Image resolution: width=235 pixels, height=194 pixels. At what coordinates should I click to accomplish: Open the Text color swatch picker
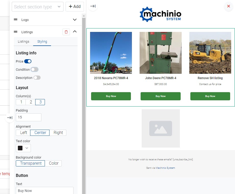point(23,148)
